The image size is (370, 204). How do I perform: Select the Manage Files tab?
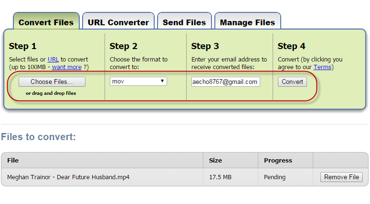point(247,22)
